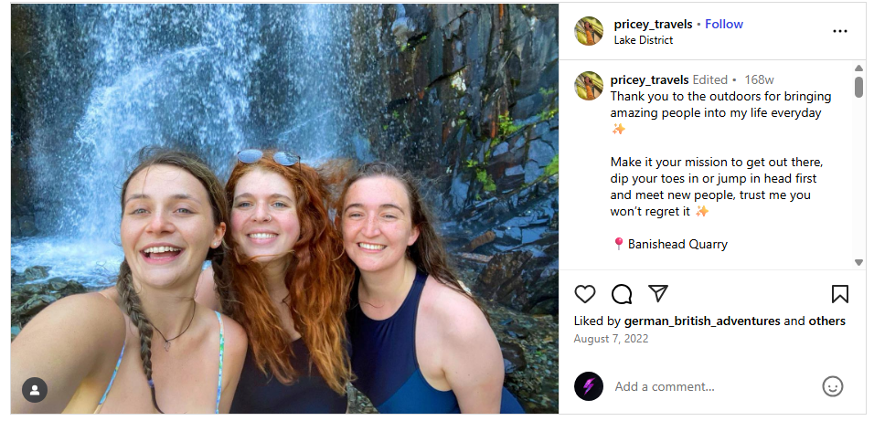Viewport: 874px width, 421px height.
Task: Click the purple lightning profile avatar
Action: (589, 386)
